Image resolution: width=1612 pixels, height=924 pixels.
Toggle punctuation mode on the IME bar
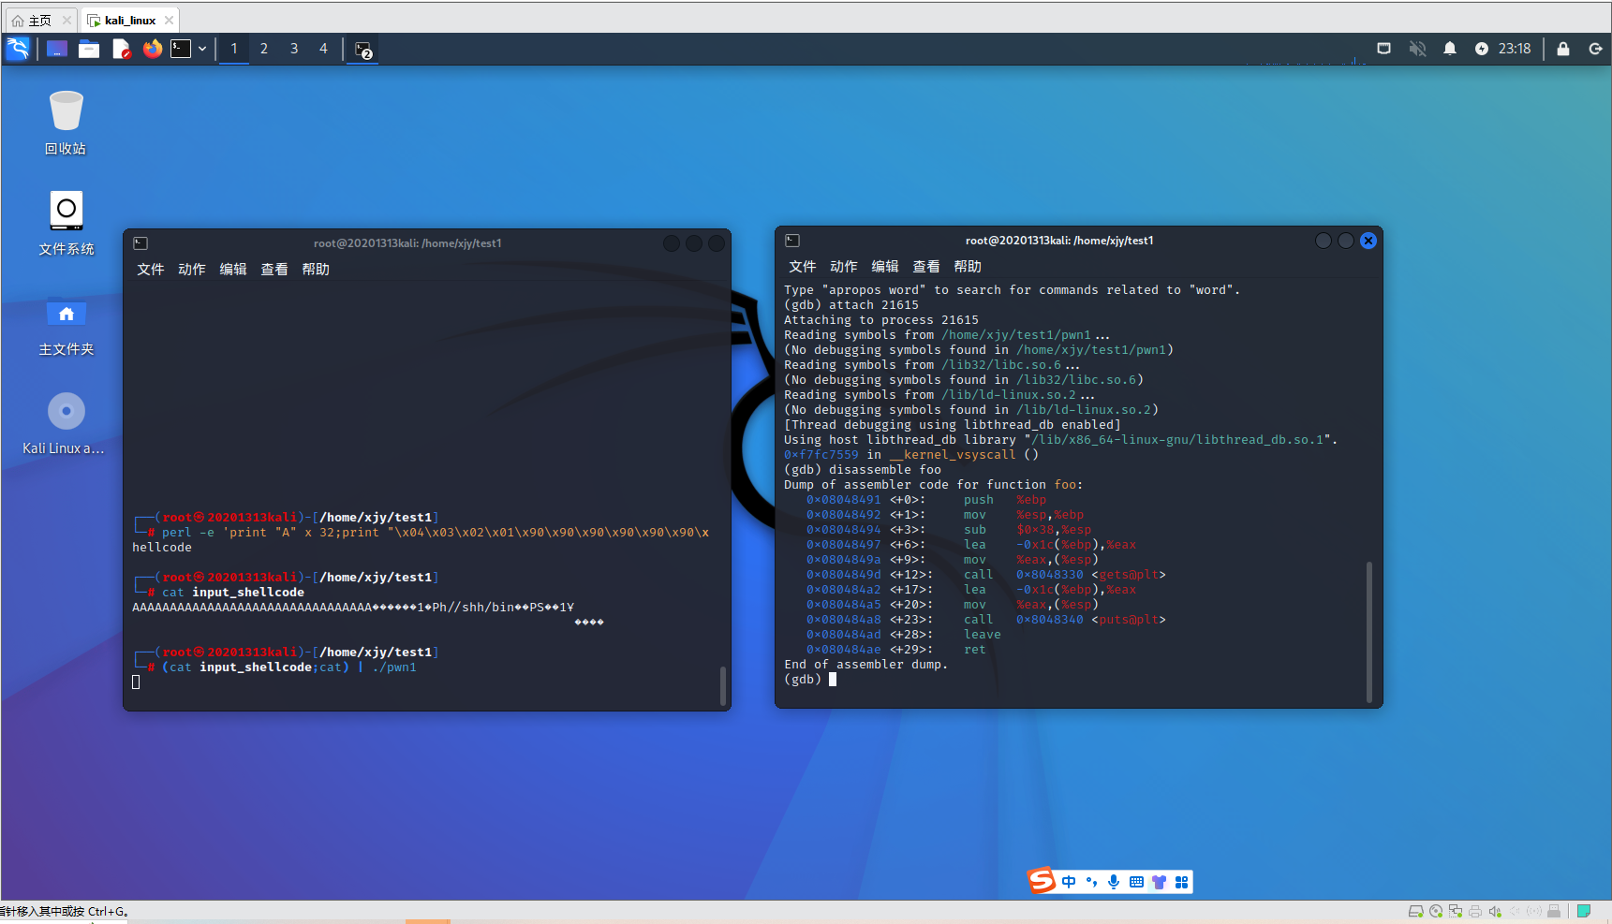click(1091, 882)
